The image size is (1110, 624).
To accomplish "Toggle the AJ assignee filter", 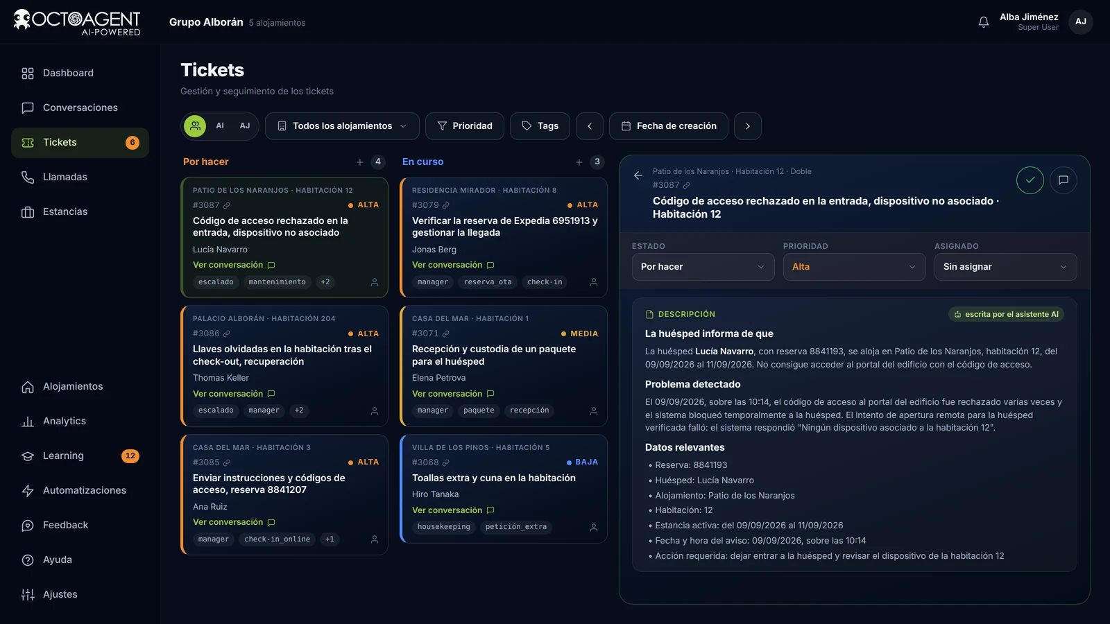I will [245, 126].
